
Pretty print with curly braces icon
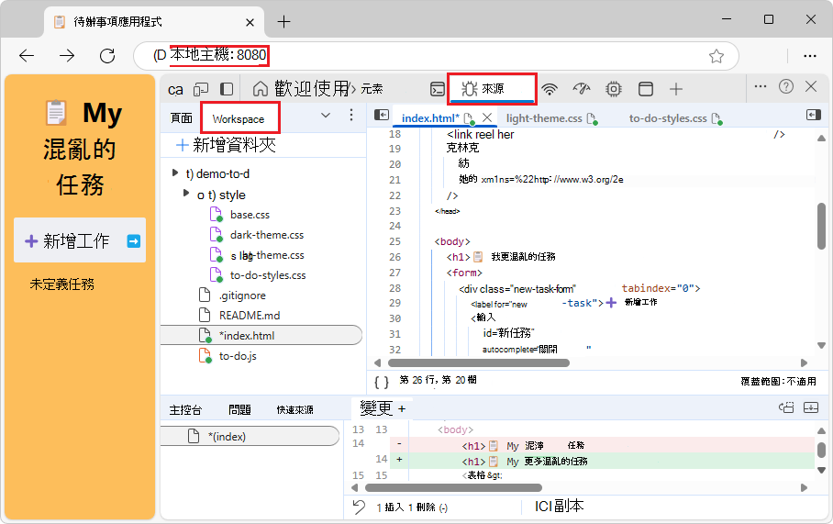click(382, 382)
